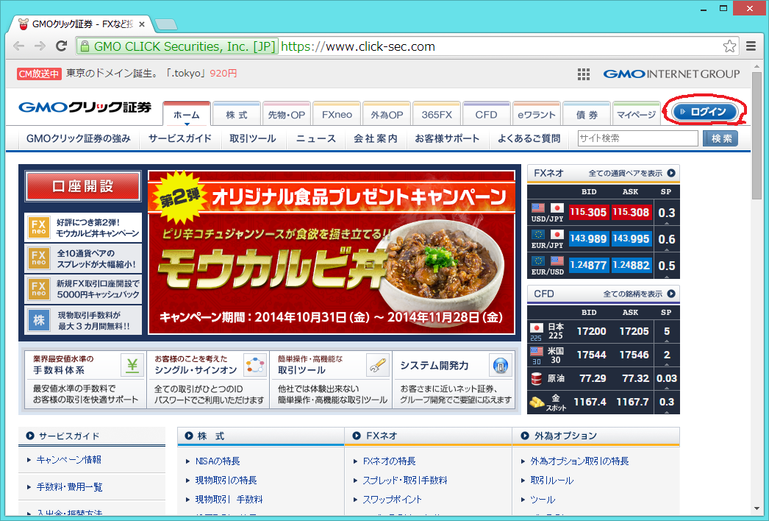This screenshot has height=521, width=769.
Task: Click the browser reload button
Action: tap(61, 46)
